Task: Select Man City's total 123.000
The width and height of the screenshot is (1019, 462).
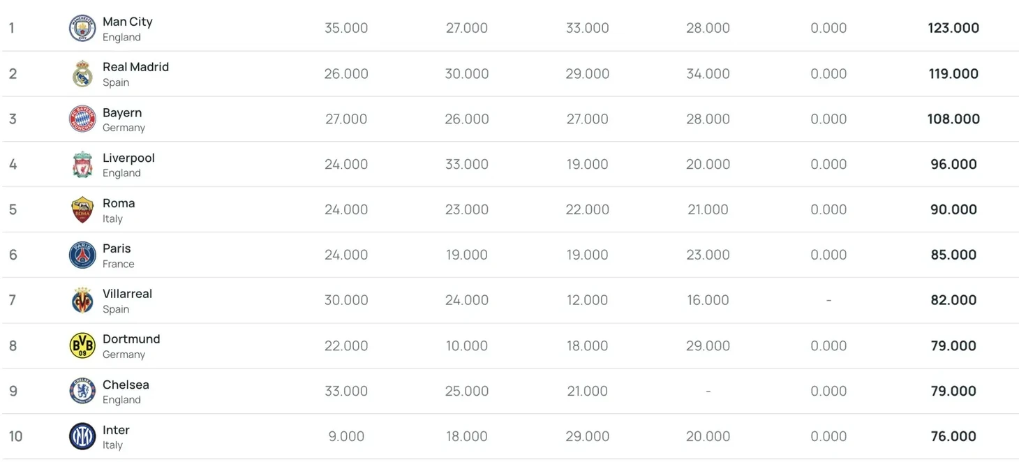Action: [x=953, y=28]
